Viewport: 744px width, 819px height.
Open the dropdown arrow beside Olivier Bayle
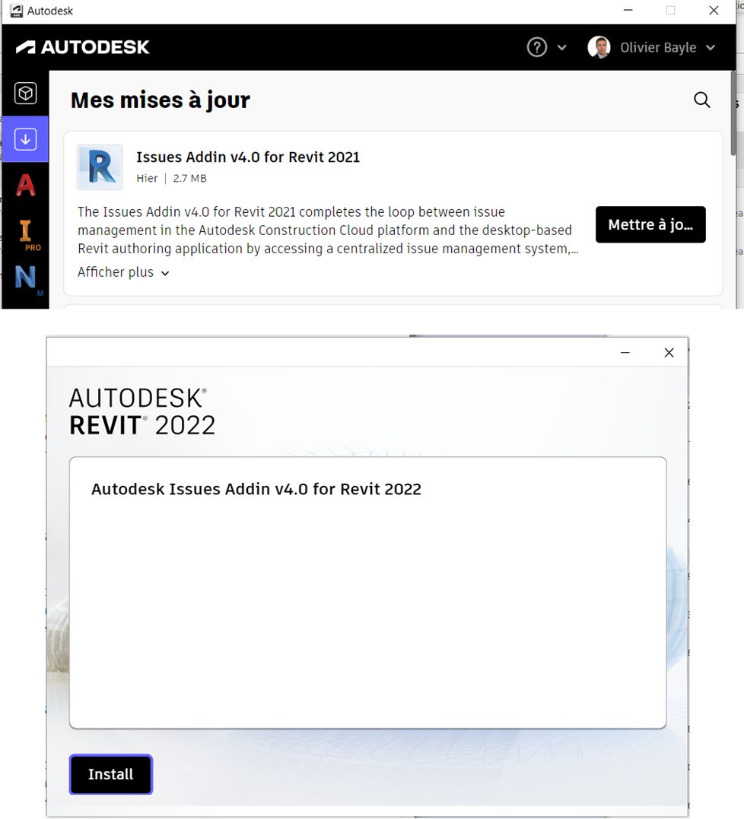tap(711, 48)
